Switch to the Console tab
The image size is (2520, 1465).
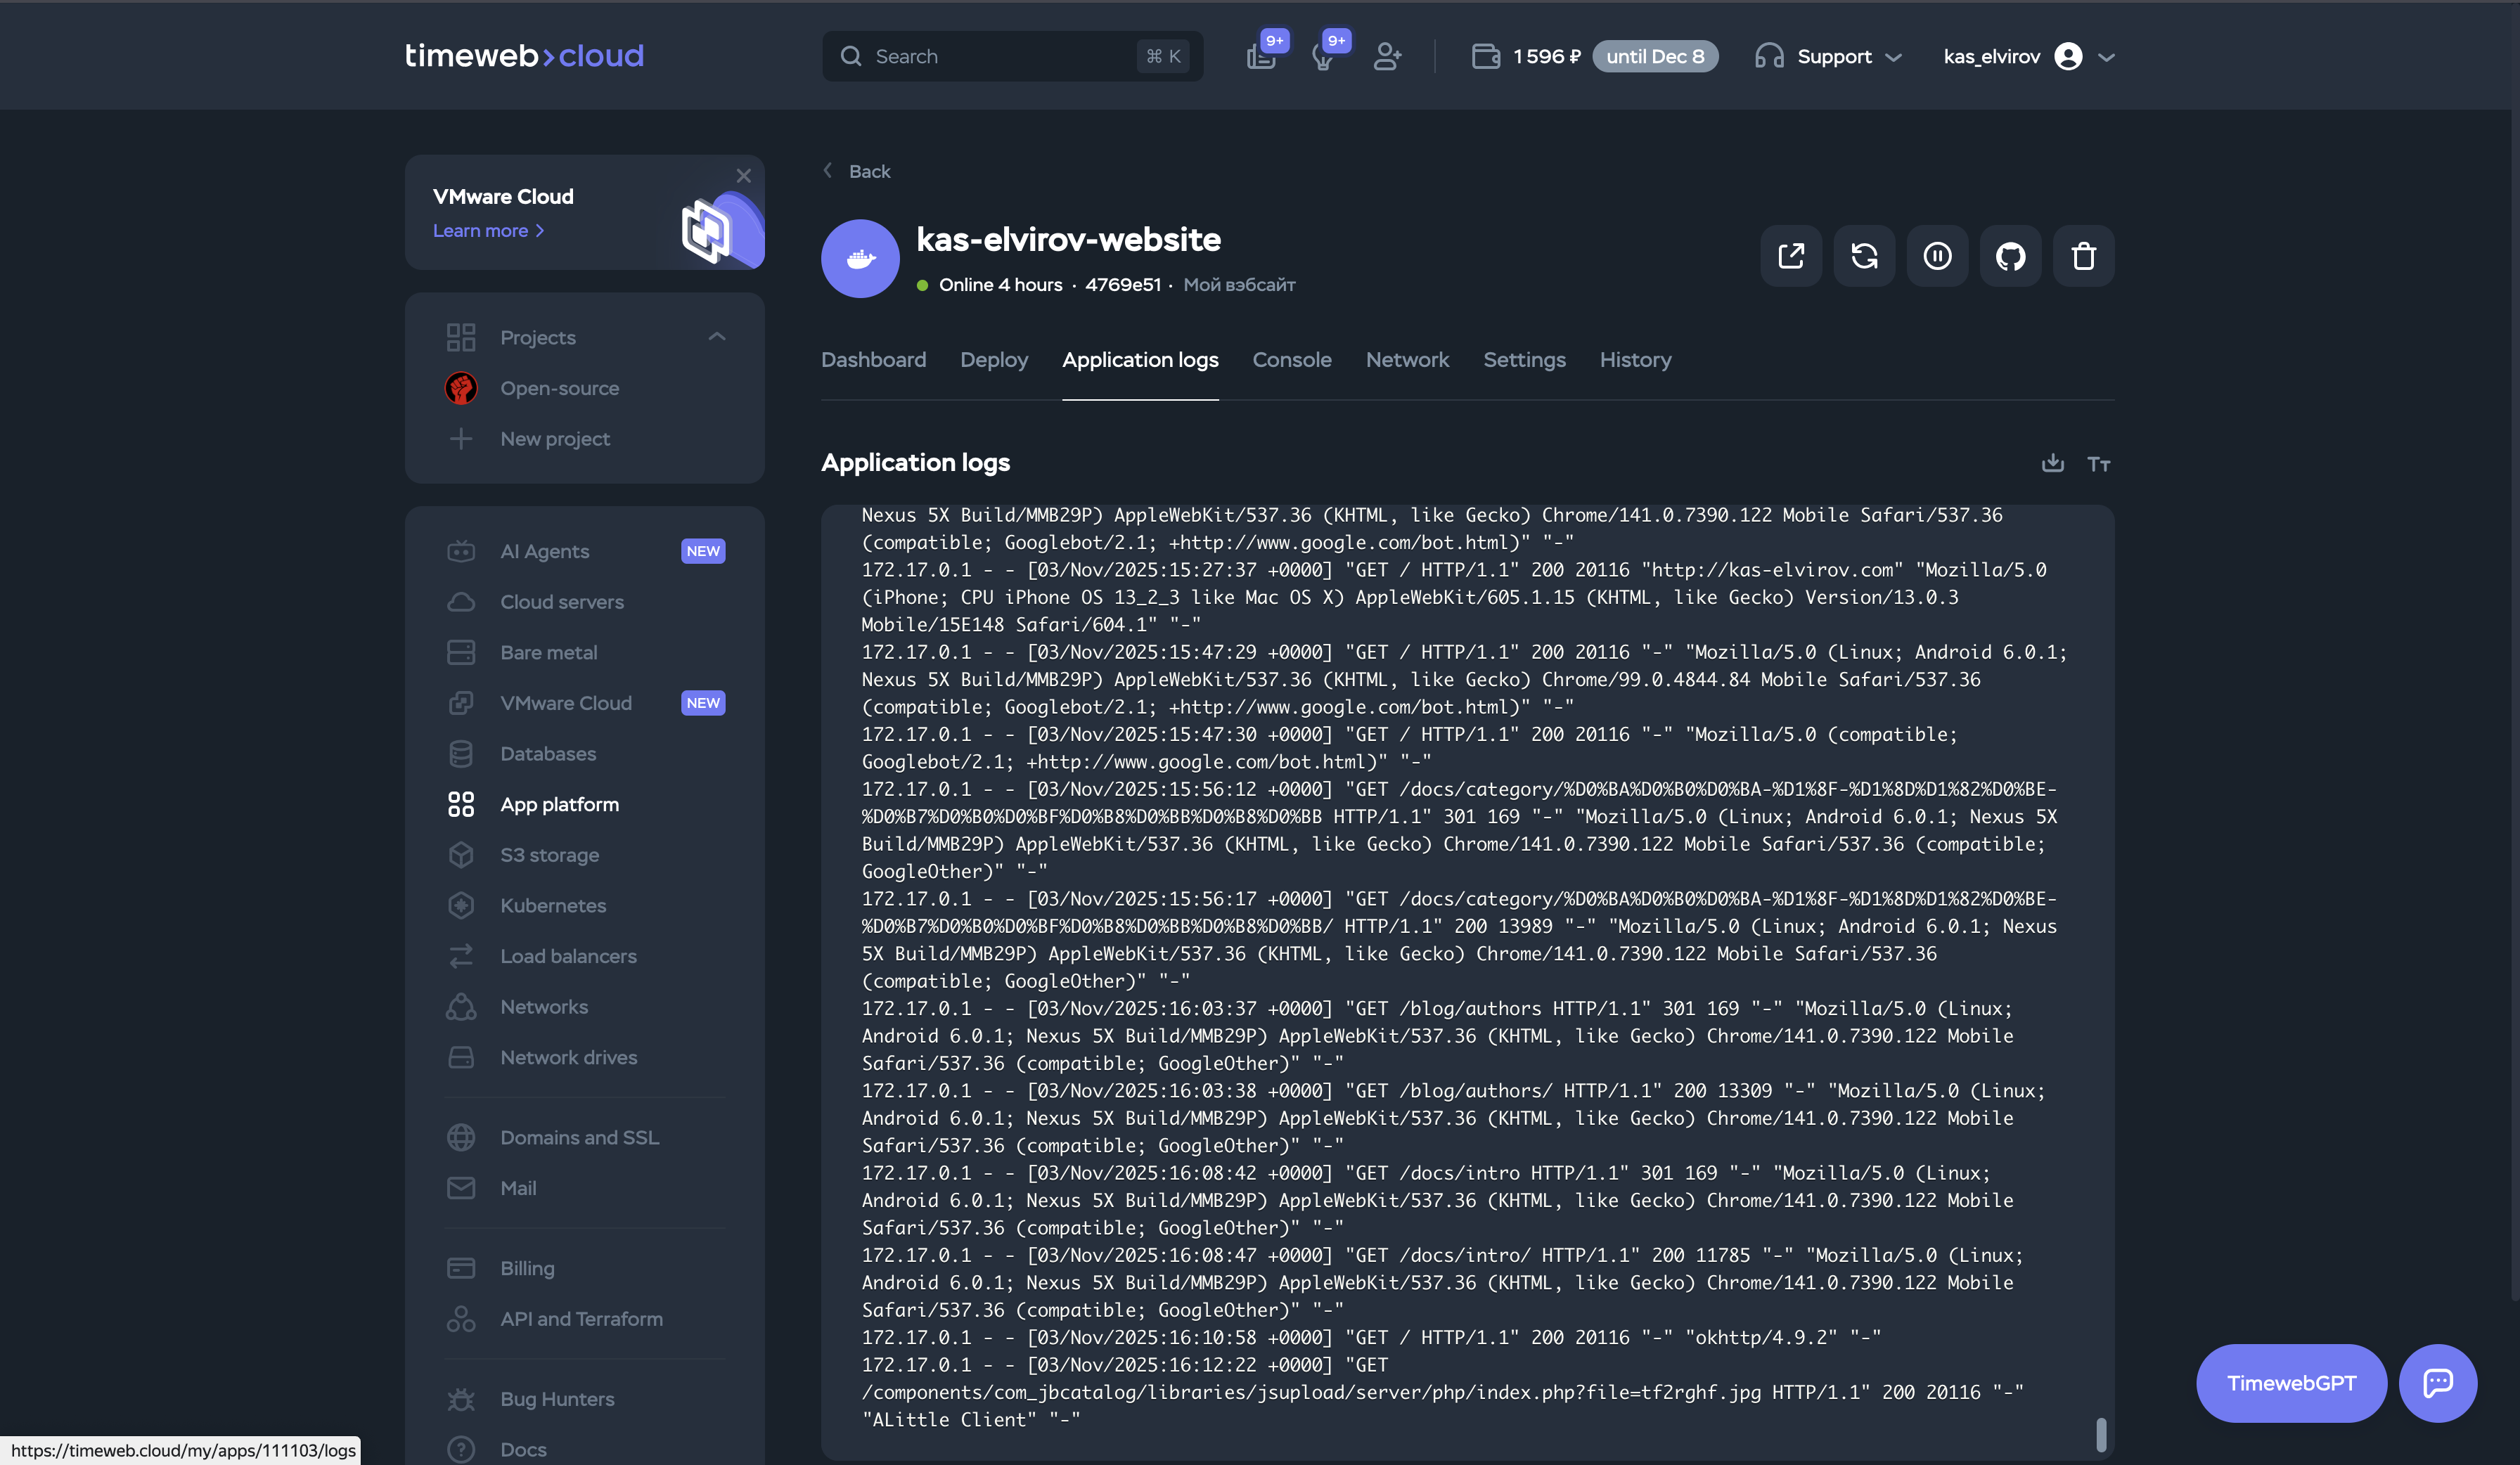(1292, 360)
